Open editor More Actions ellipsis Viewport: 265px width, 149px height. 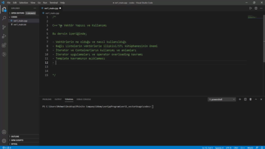tap(261, 8)
